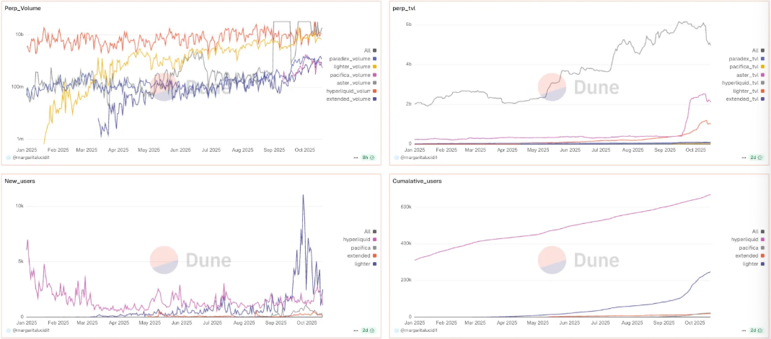
Task: Open the Cumalative_users chart title
Action: 418,181
